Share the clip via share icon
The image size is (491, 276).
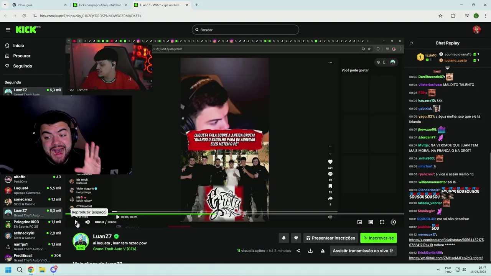298,251
